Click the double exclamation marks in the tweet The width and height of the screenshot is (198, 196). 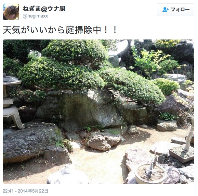click(x=110, y=30)
